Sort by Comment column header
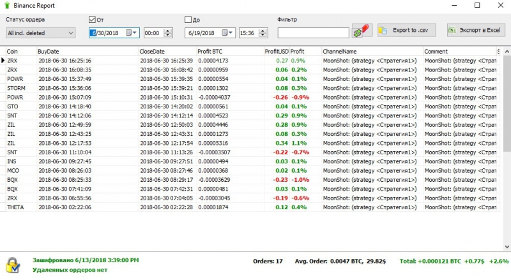Image resolution: width=511 pixels, height=280 pixels. click(459, 52)
